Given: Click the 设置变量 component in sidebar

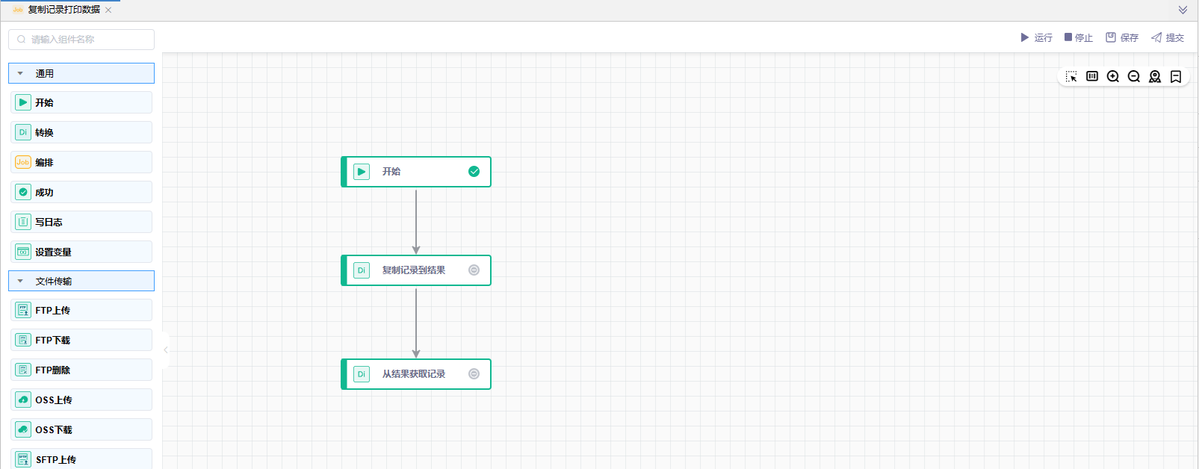Looking at the screenshot, I should coord(81,252).
